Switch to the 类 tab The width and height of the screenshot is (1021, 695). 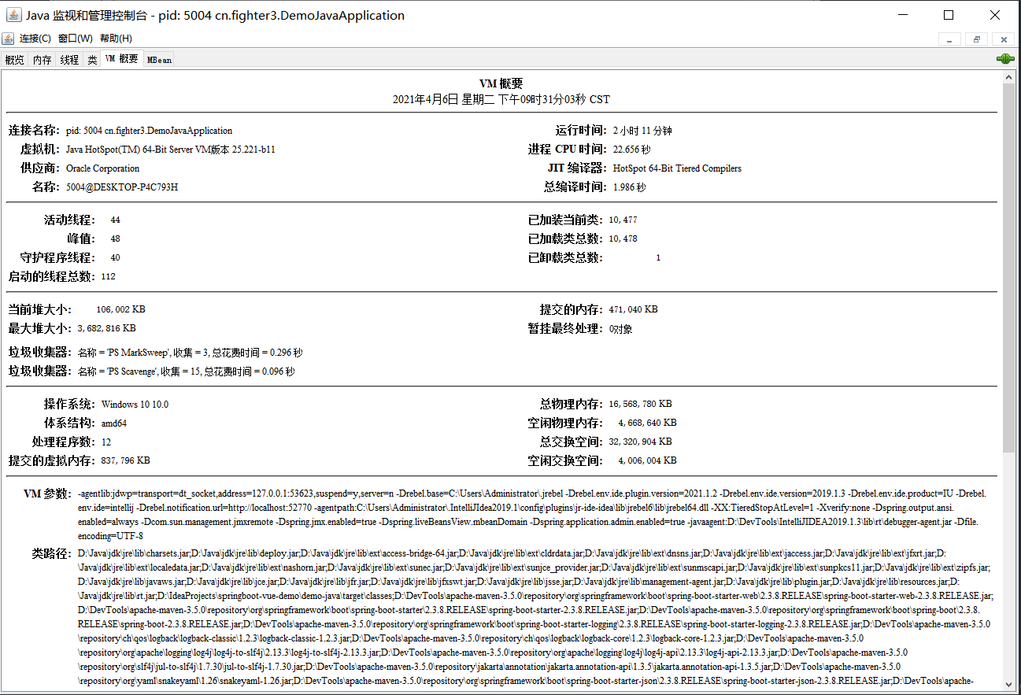[92, 60]
